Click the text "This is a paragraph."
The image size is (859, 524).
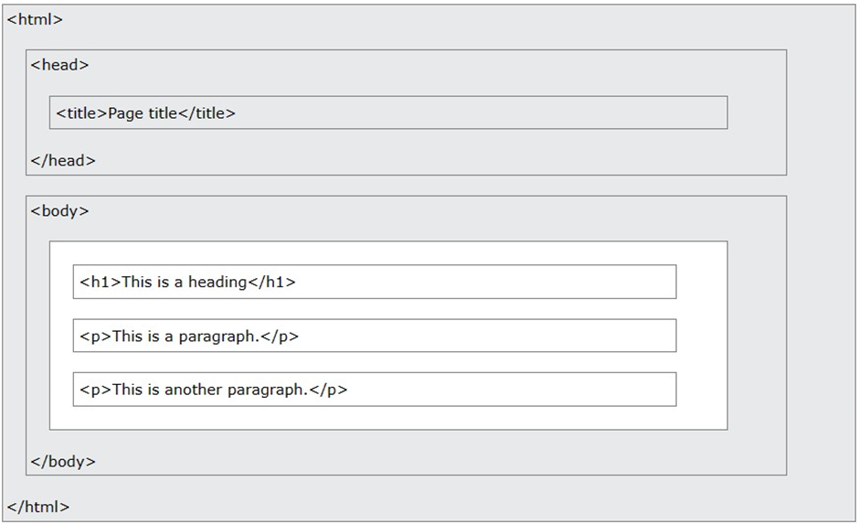click(186, 336)
